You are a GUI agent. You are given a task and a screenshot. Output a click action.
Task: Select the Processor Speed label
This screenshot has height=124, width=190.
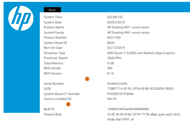(56, 58)
